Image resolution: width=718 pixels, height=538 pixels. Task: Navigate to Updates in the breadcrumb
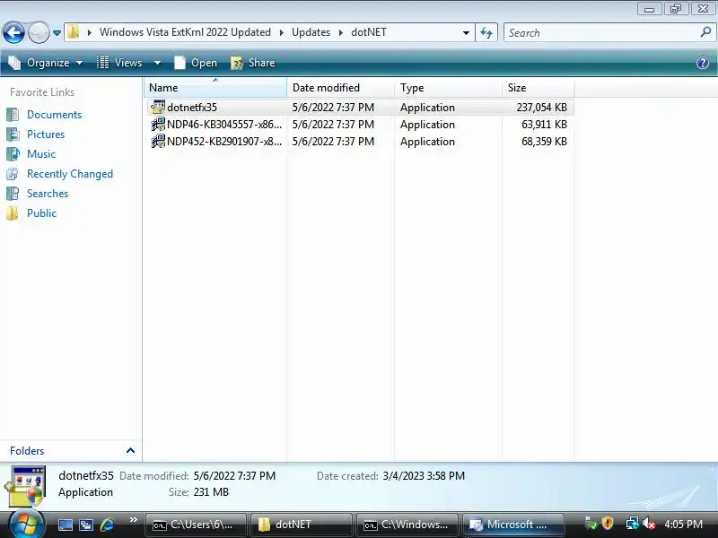(x=311, y=32)
